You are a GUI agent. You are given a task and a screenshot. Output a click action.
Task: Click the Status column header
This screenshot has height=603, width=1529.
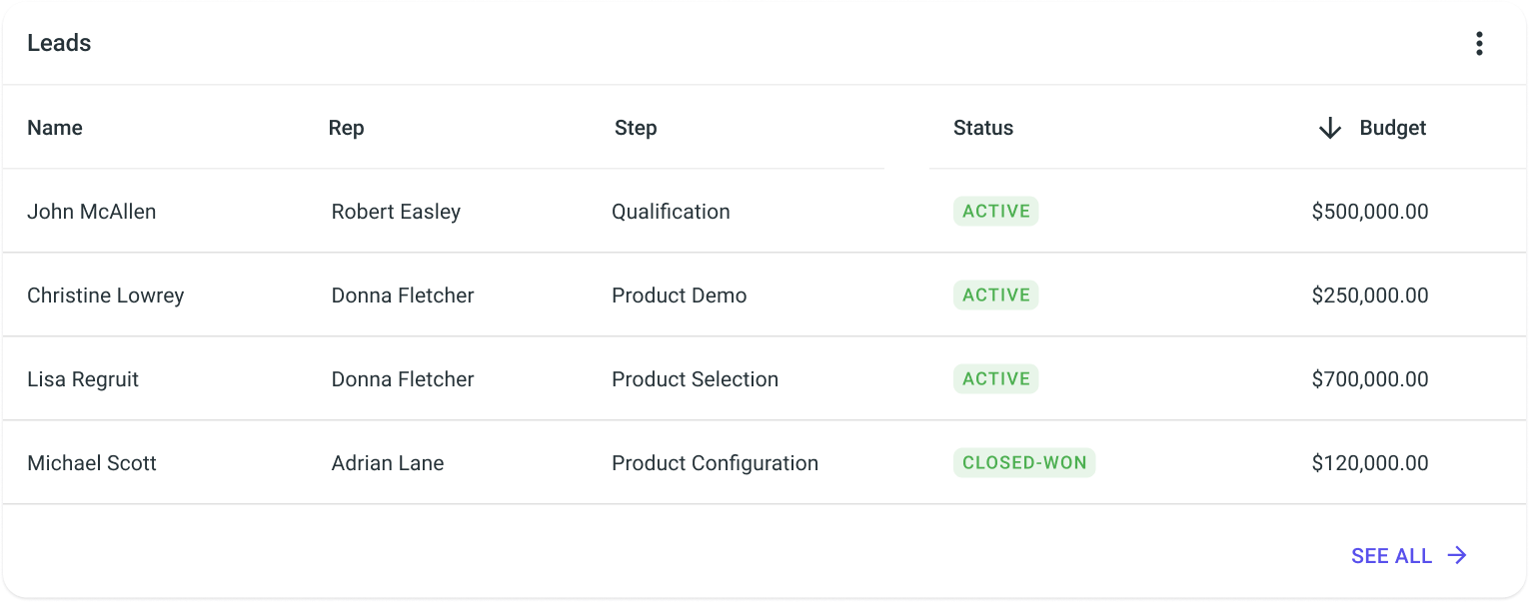(x=983, y=128)
